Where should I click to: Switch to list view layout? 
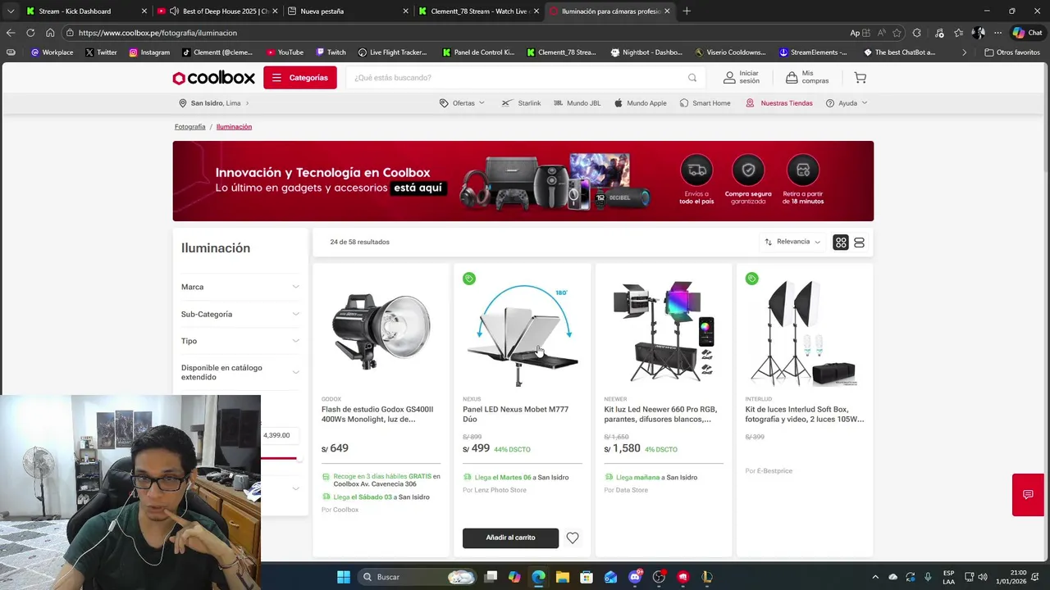click(x=859, y=243)
